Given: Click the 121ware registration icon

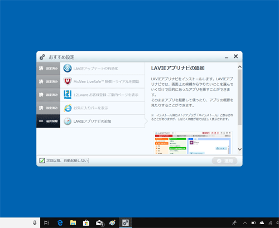Looking at the screenshot, I should coord(68,95).
